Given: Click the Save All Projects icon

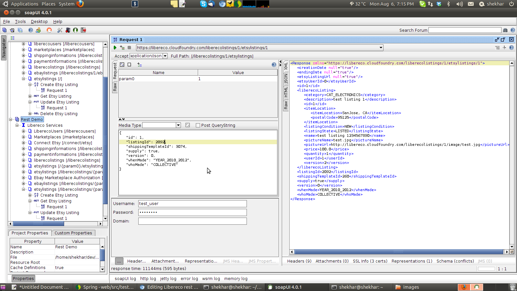Looking at the screenshot, I should point(20,30).
